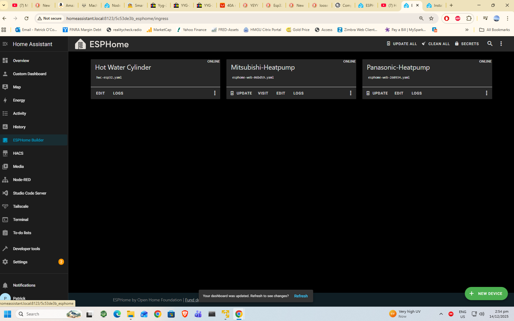Search ESPHome devices with magnifier icon
This screenshot has width=514, height=321.
[x=490, y=44]
